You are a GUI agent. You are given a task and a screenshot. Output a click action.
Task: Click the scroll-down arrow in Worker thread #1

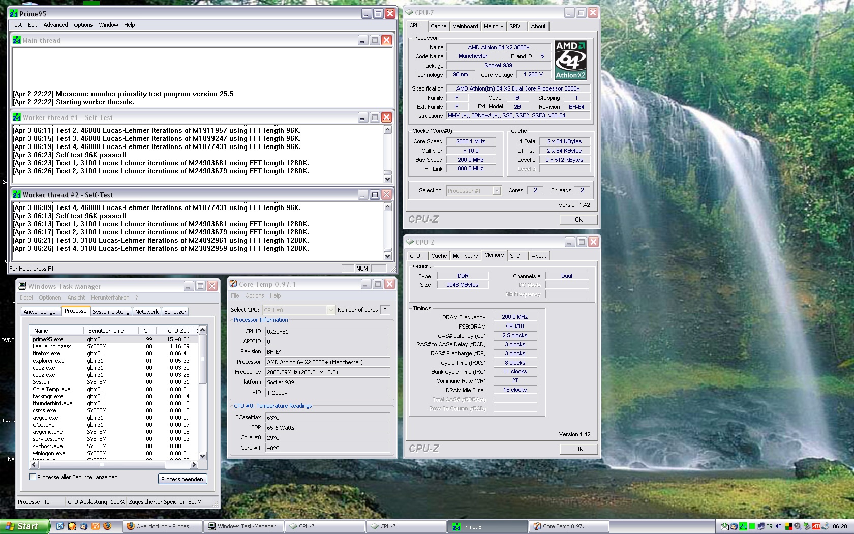coord(388,179)
